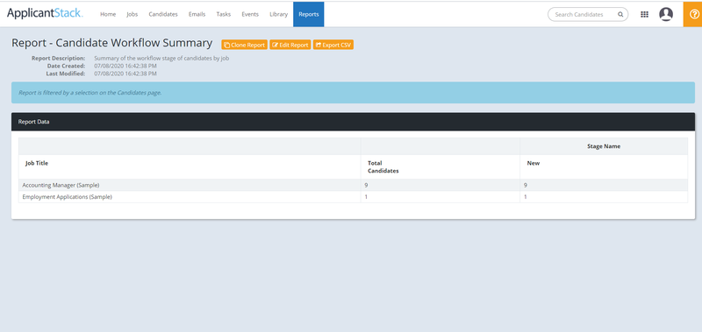
Task: Open the user profile avatar menu
Action: [x=666, y=14]
